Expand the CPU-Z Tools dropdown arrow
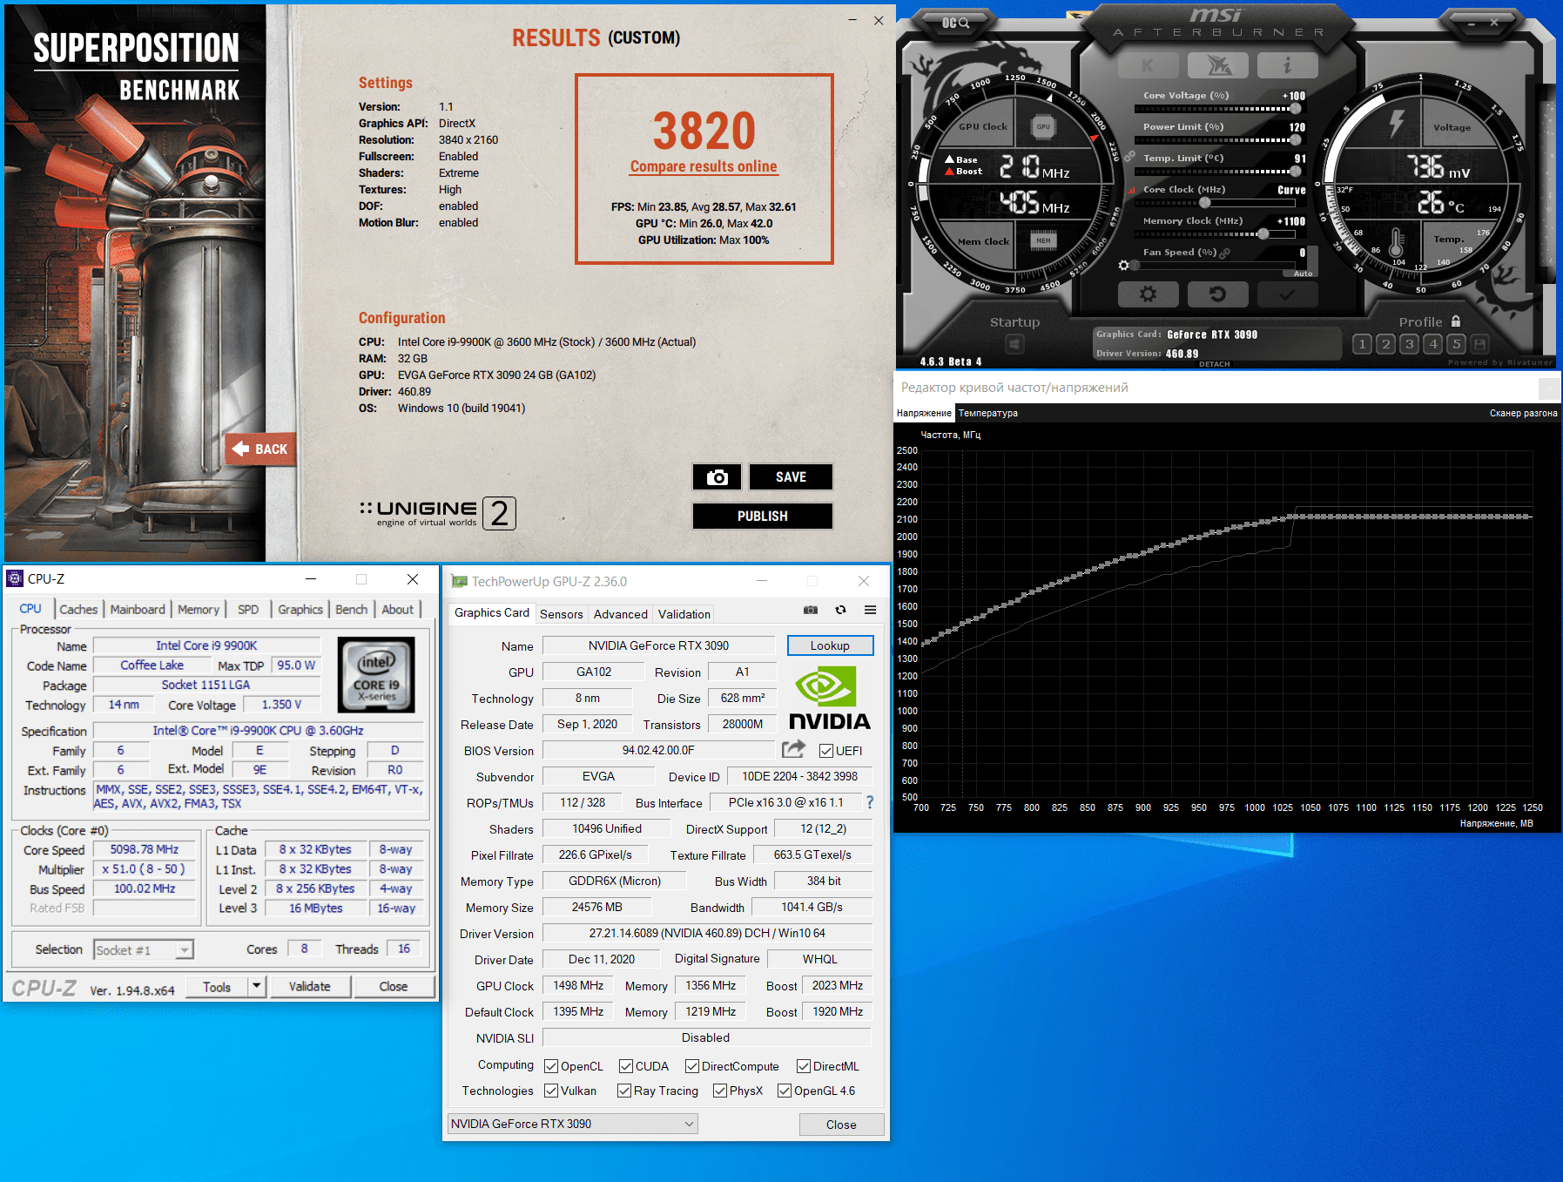The image size is (1563, 1182). pos(256,986)
